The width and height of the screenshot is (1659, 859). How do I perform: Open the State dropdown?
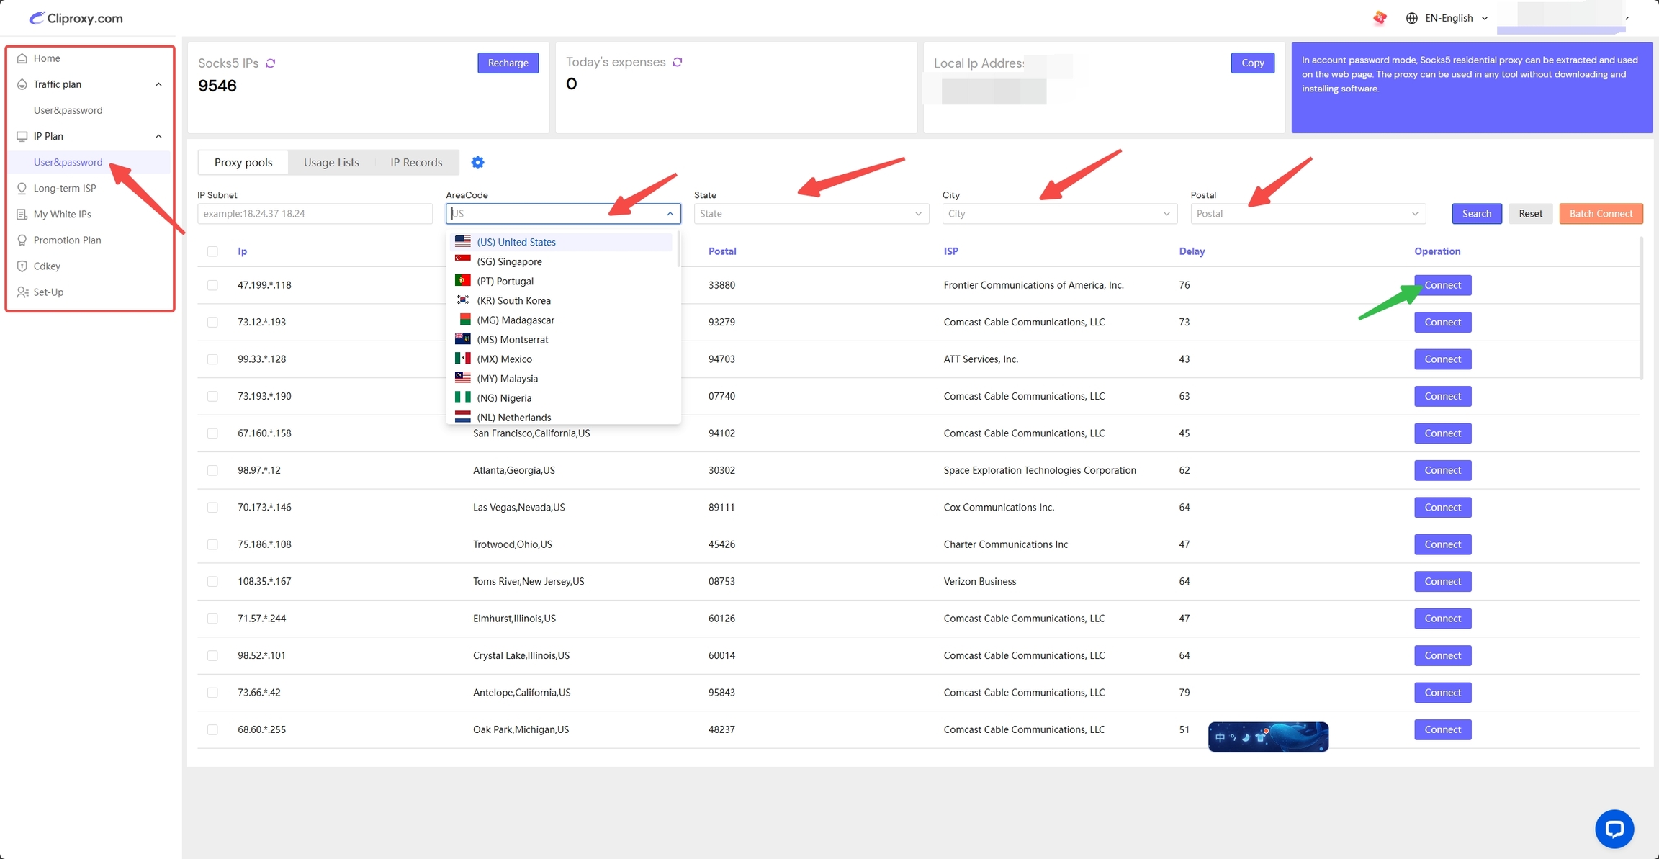(x=811, y=214)
